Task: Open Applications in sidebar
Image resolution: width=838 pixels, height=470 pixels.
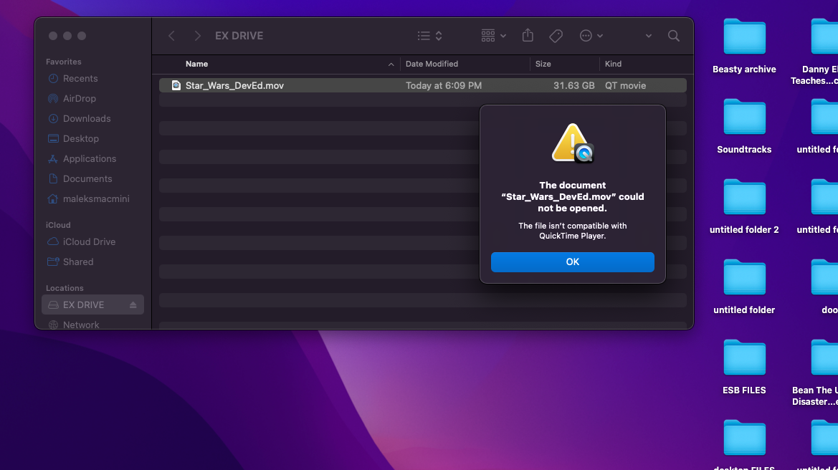Action: click(x=90, y=158)
